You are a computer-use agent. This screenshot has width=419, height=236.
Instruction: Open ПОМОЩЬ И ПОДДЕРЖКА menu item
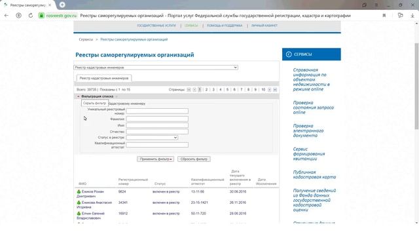click(x=225, y=26)
